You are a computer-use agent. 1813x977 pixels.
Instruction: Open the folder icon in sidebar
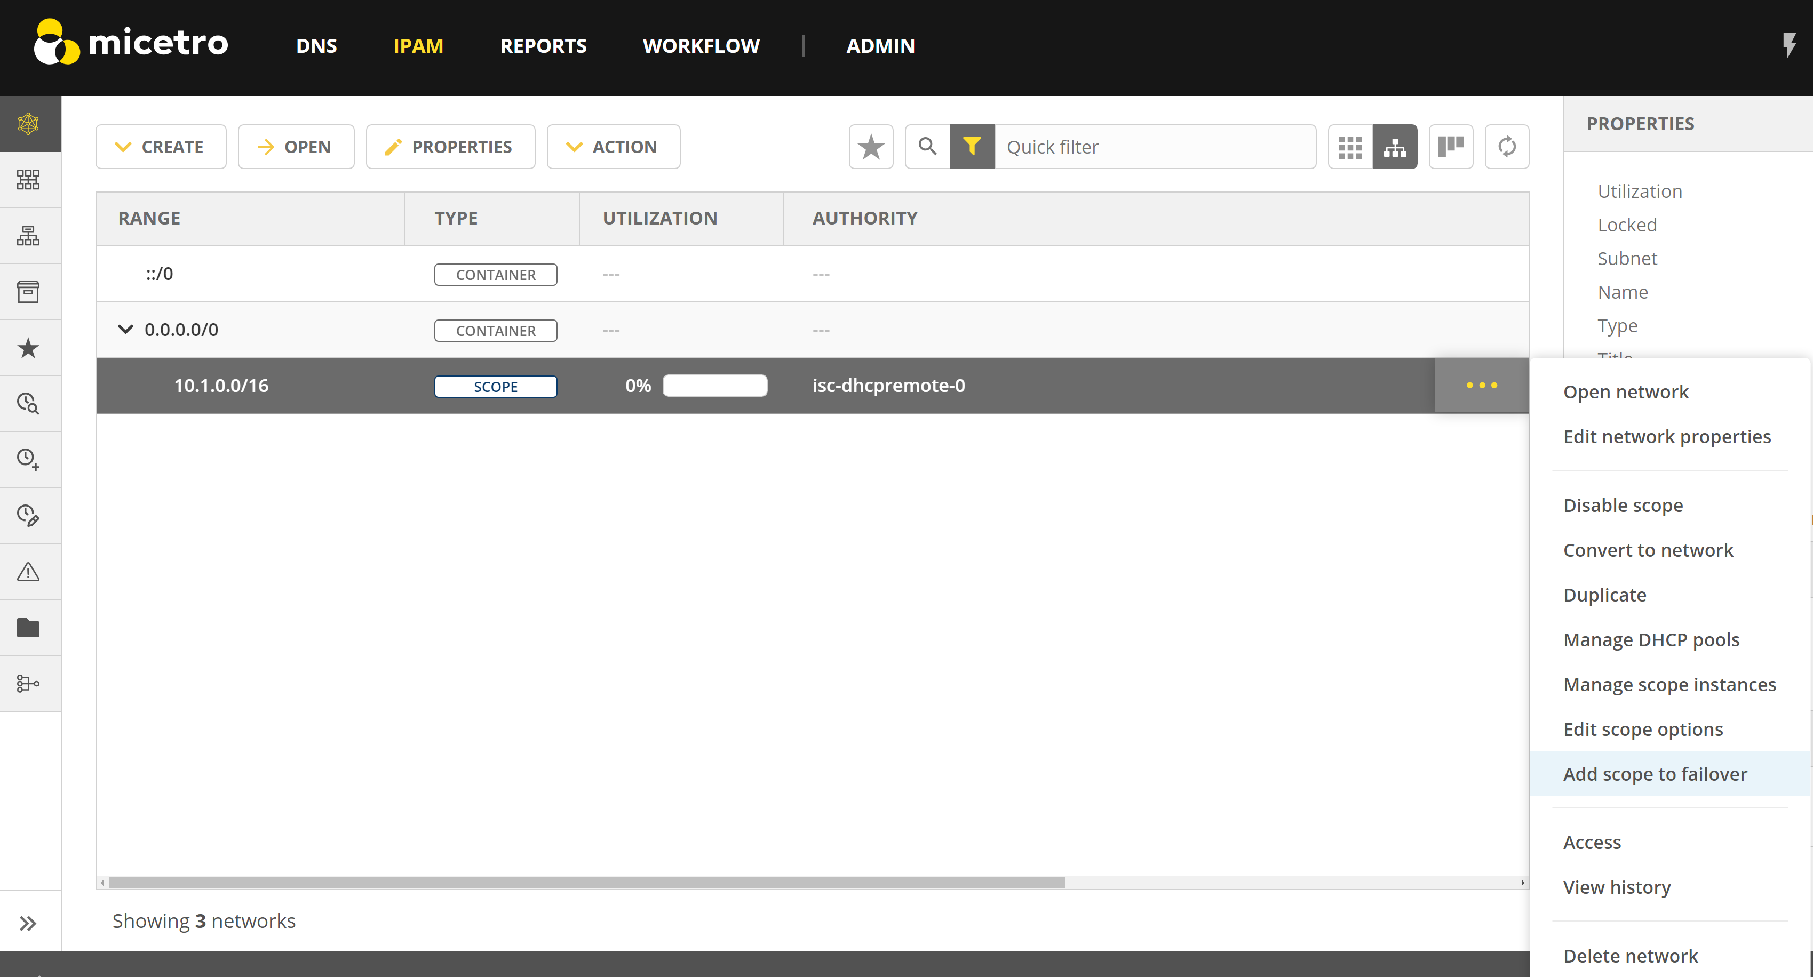[28, 627]
